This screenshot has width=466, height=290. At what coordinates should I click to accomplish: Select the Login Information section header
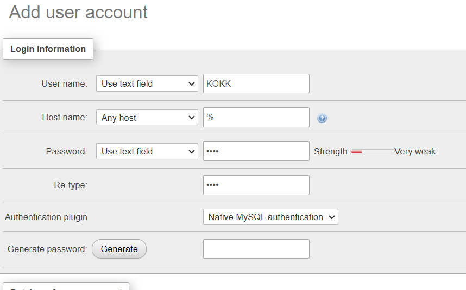48,49
